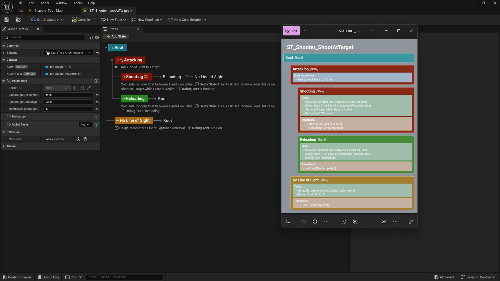Screen dimensions: 500x281
Task: Expand the Theme section
Action: coord(4,146)
